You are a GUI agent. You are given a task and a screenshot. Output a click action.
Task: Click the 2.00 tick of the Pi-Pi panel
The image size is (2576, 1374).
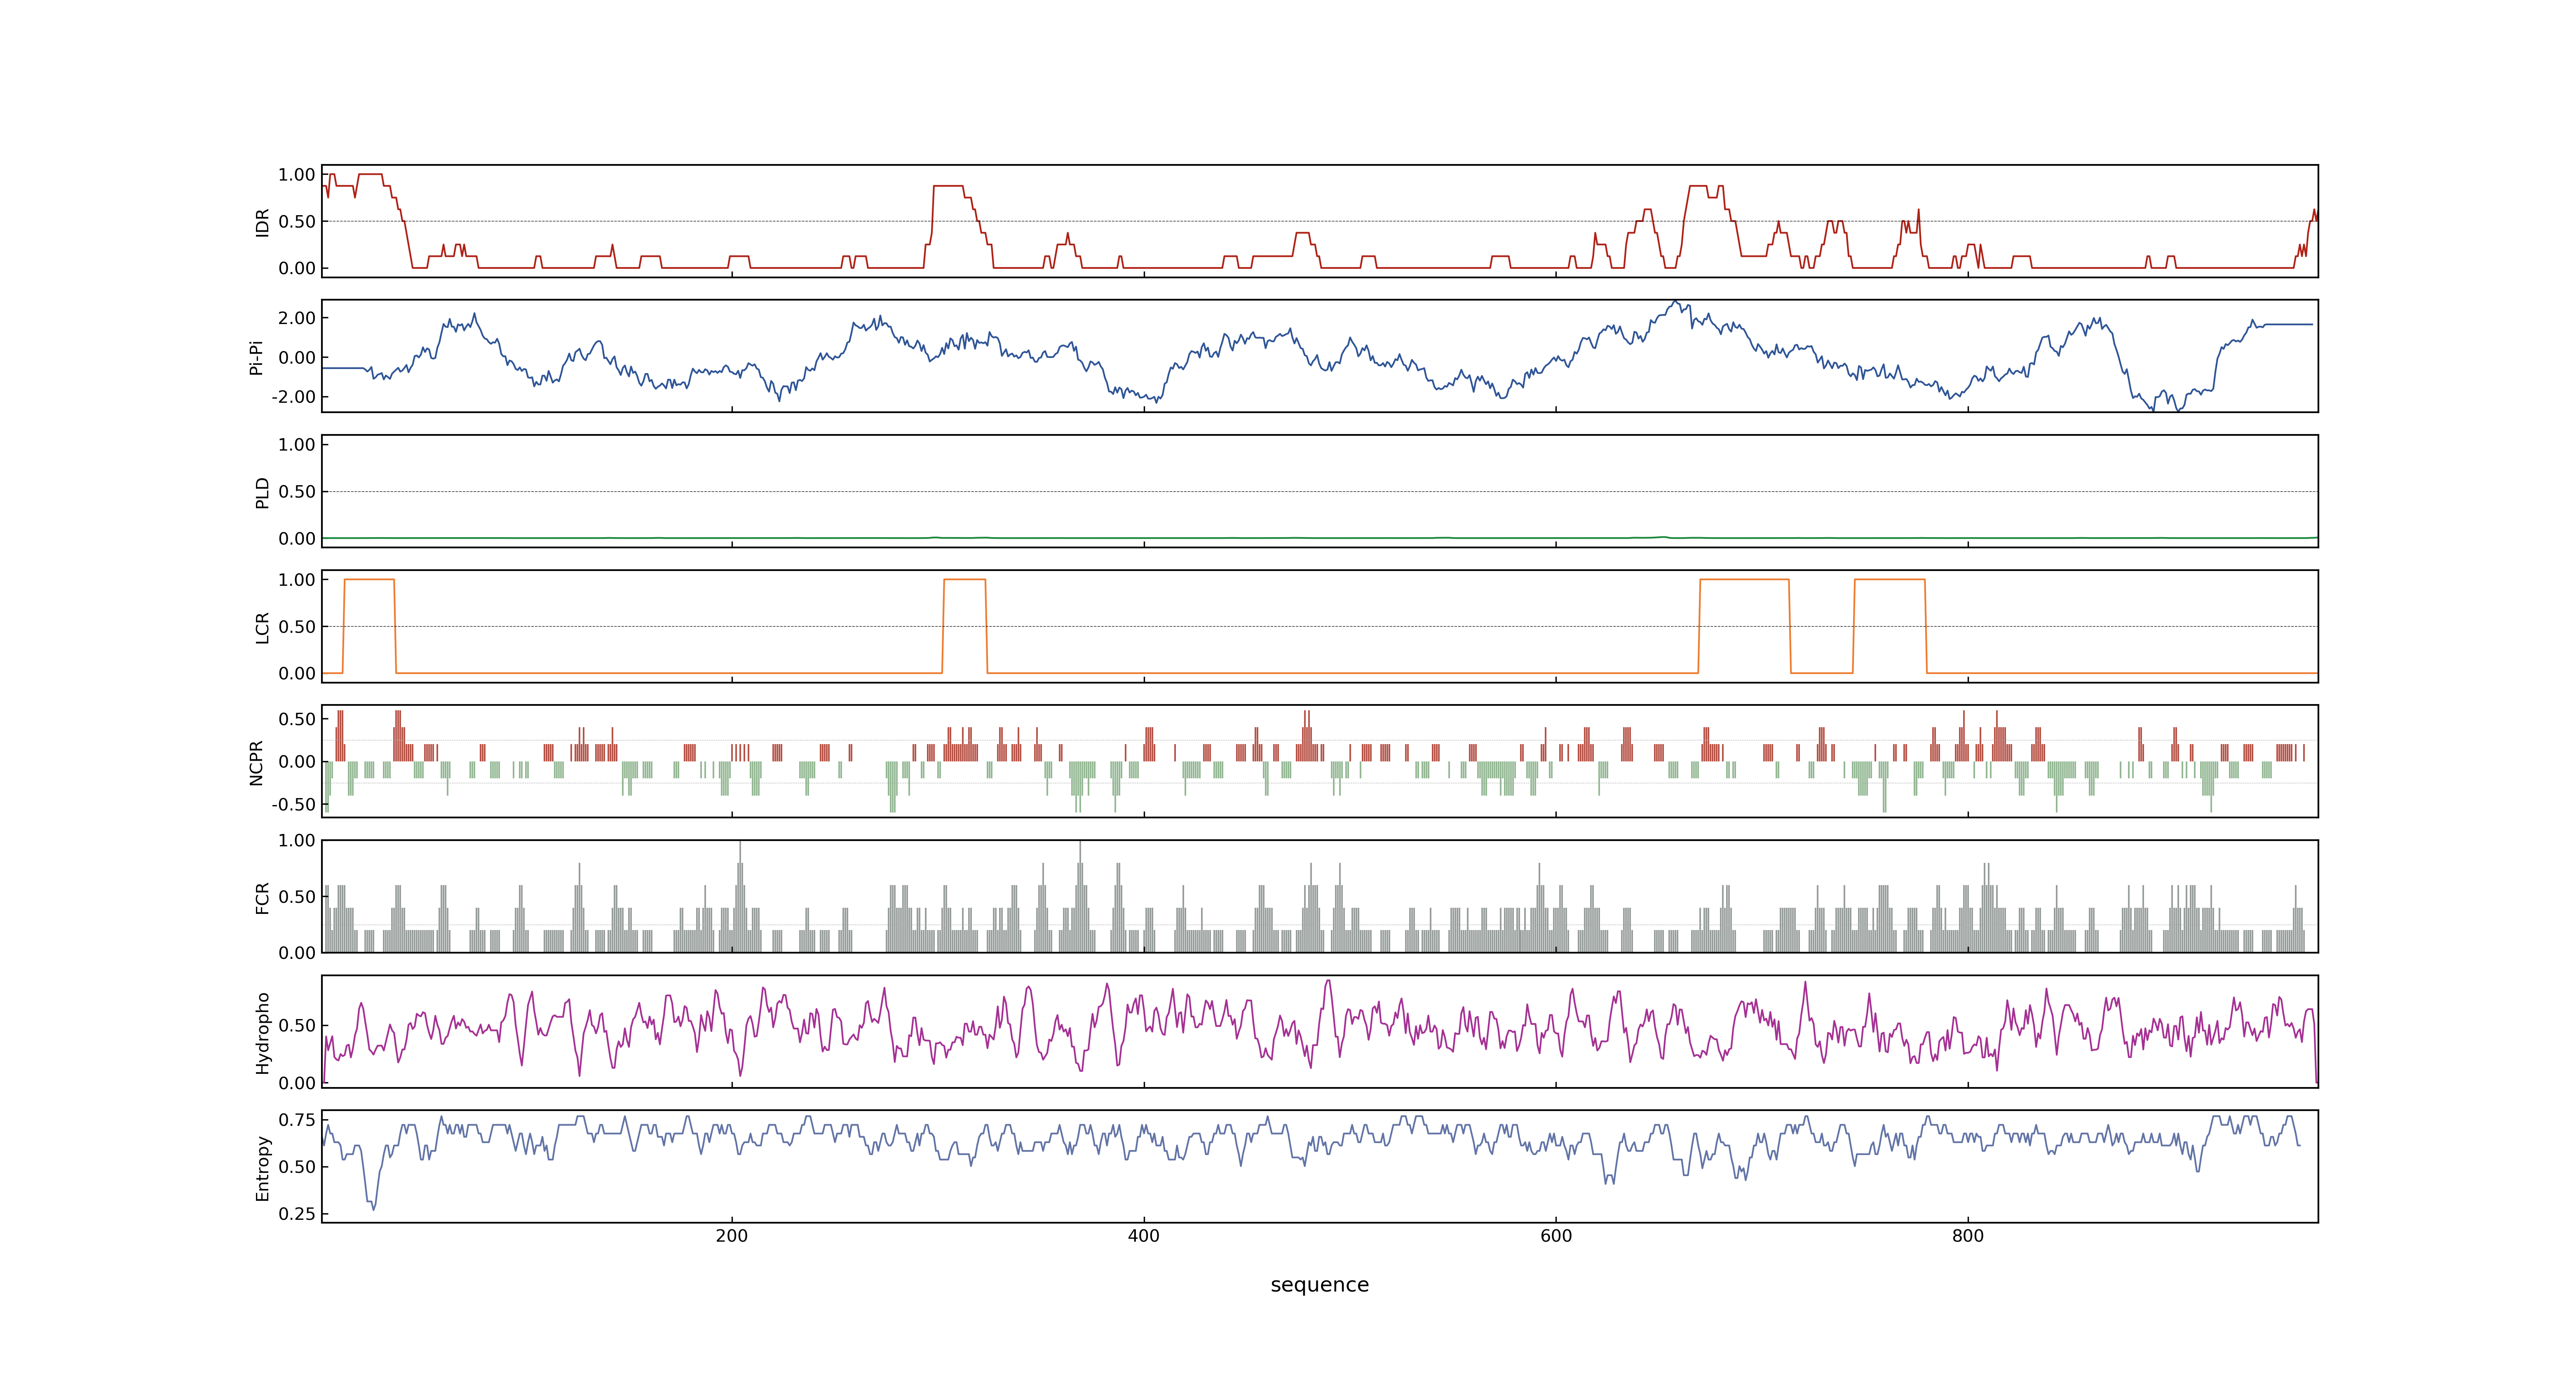tap(297, 318)
